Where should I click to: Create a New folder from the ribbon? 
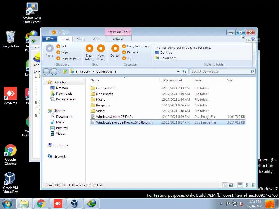[89, 53]
